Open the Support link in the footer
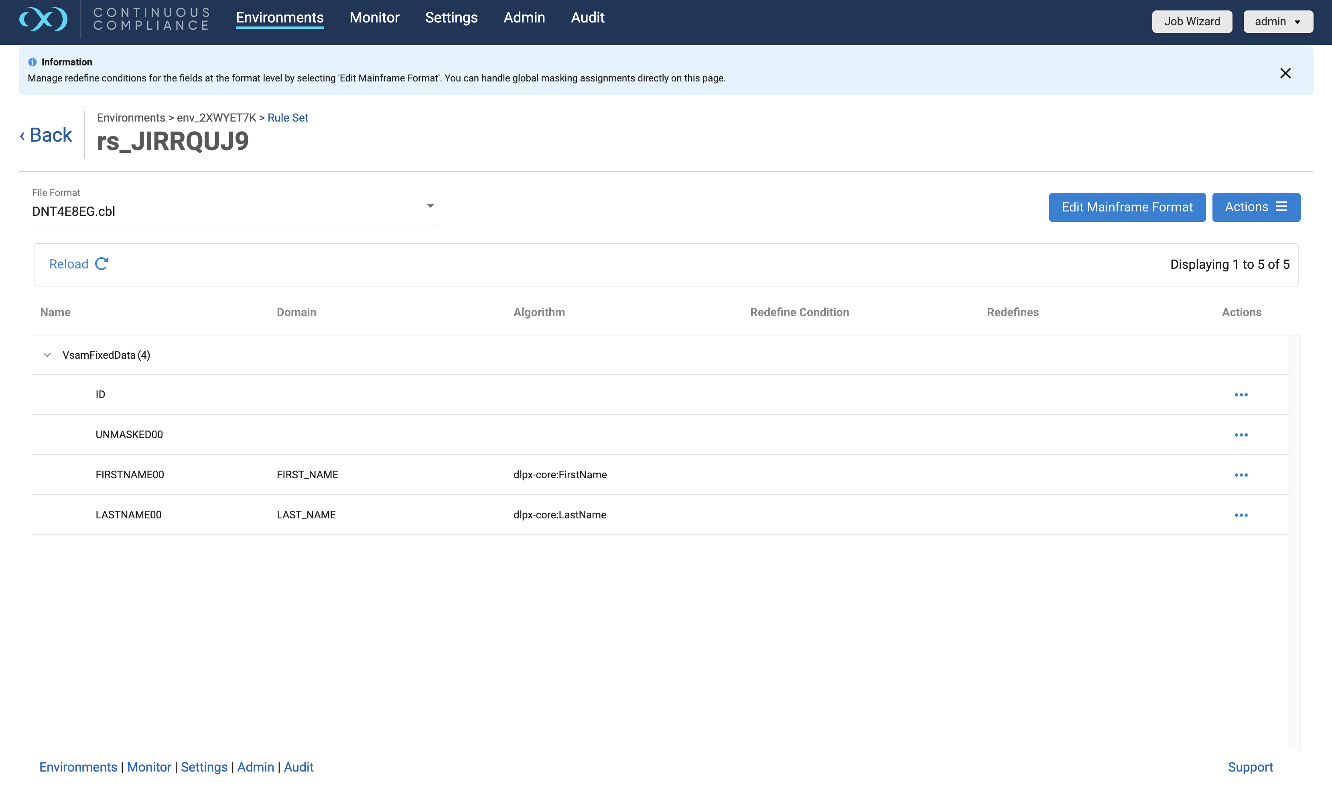 point(1250,767)
